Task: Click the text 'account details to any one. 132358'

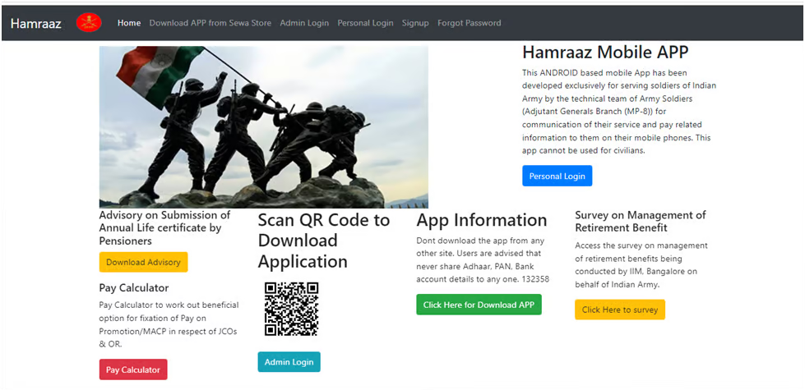Action: click(x=483, y=279)
